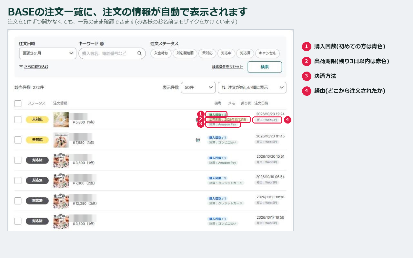Screen dimensions: 413x258
Task: Select the ¥7,980 order checkbox
Action: pos(18,140)
